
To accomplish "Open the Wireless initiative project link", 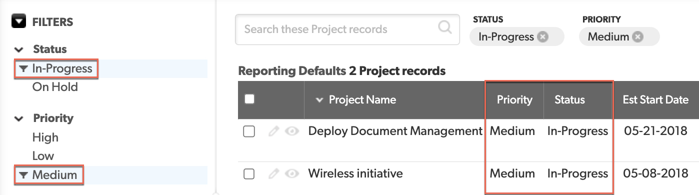I will point(355,174).
